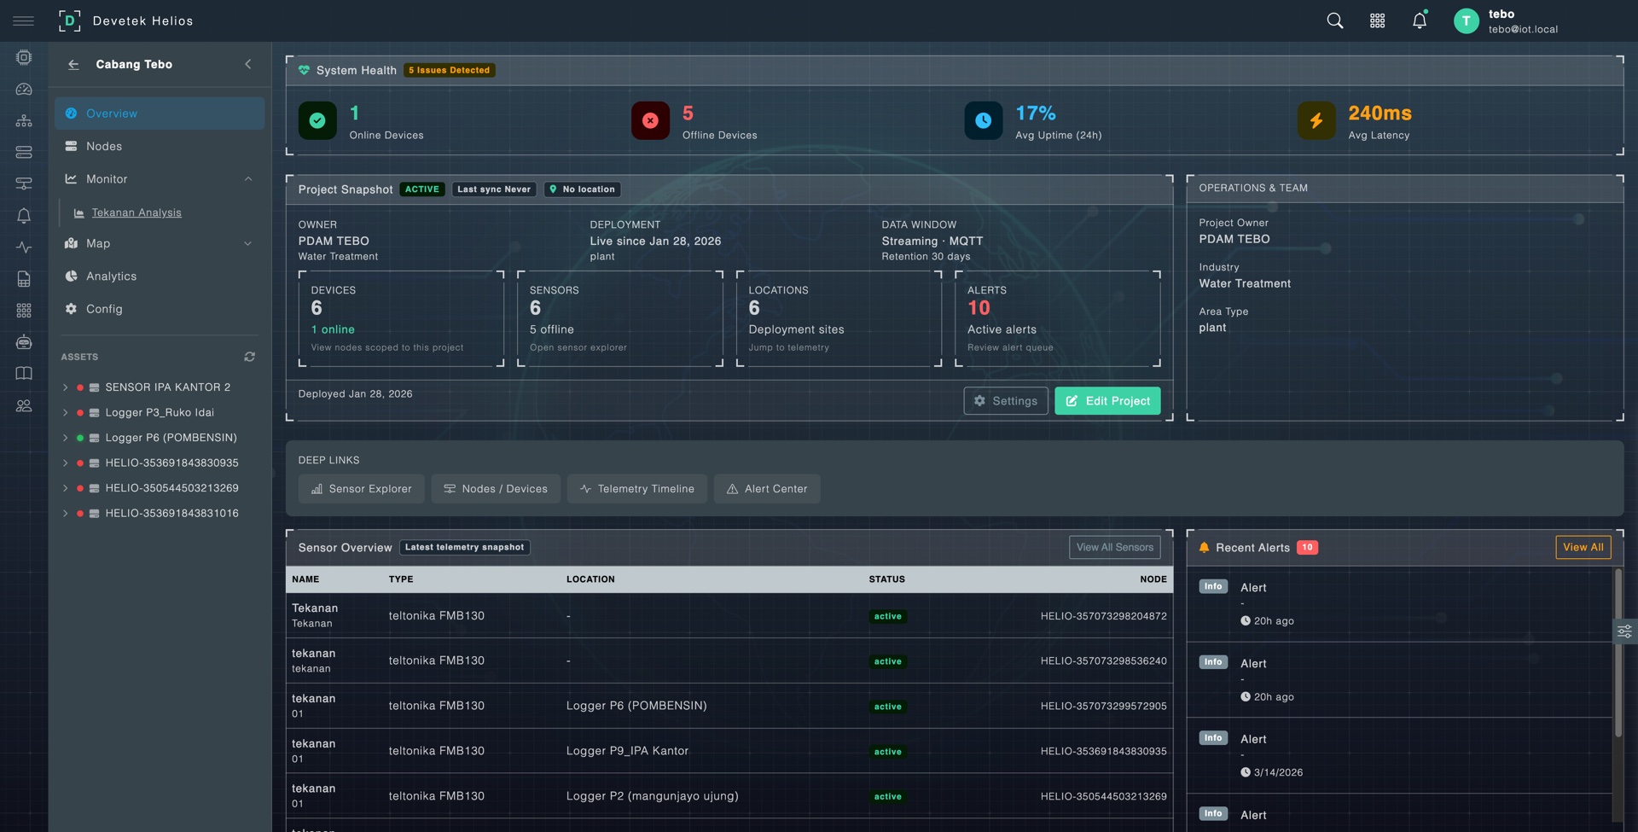Screen dimensions: 1638x832
Task: Click the network topology icon in left rail
Action: [24, 120]
